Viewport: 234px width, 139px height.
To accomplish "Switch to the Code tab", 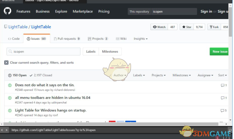I will coord(14,39).
